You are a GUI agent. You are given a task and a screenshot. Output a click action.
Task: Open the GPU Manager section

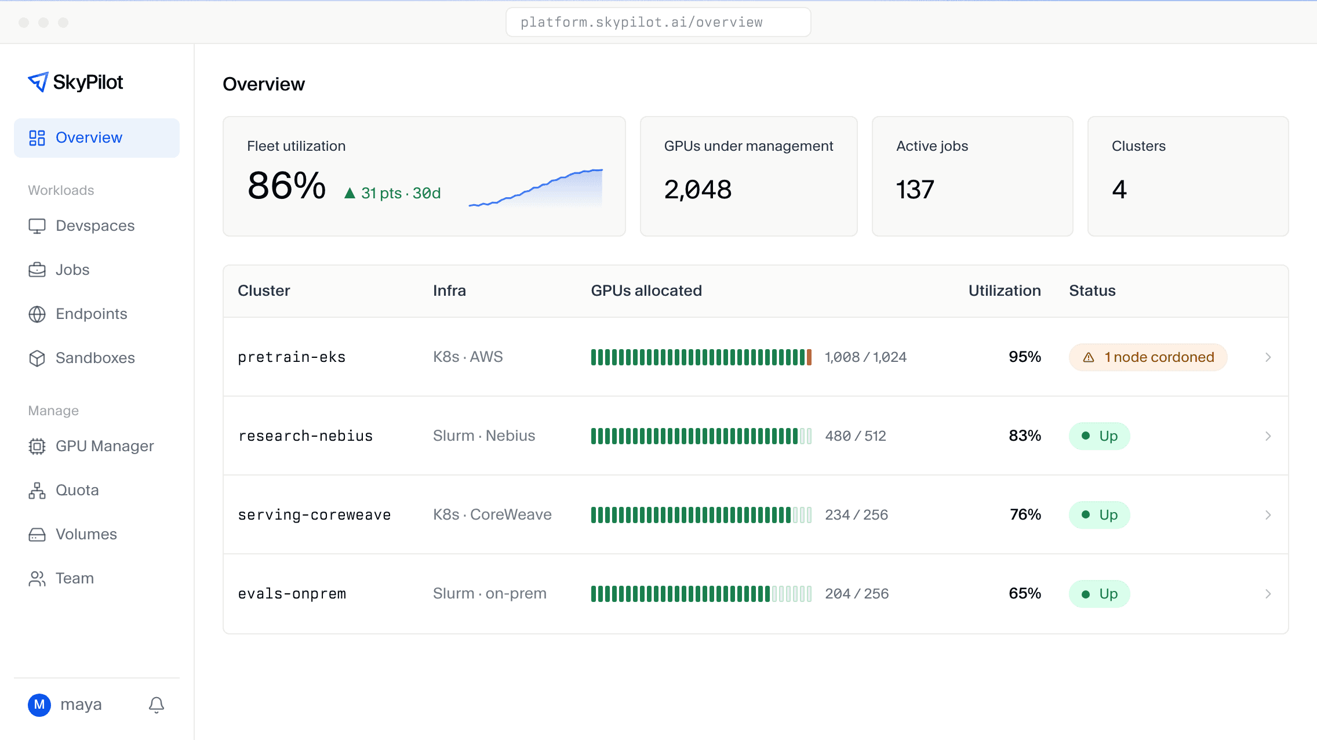pos(97,446)
